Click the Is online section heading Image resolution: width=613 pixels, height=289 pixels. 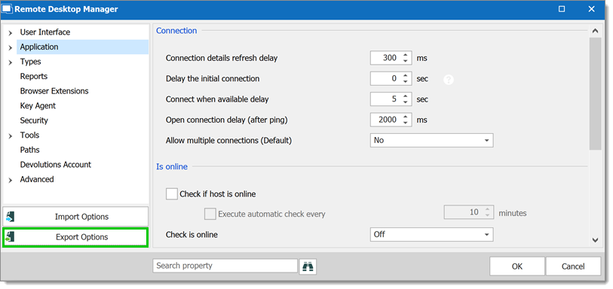tap(172, 166)
